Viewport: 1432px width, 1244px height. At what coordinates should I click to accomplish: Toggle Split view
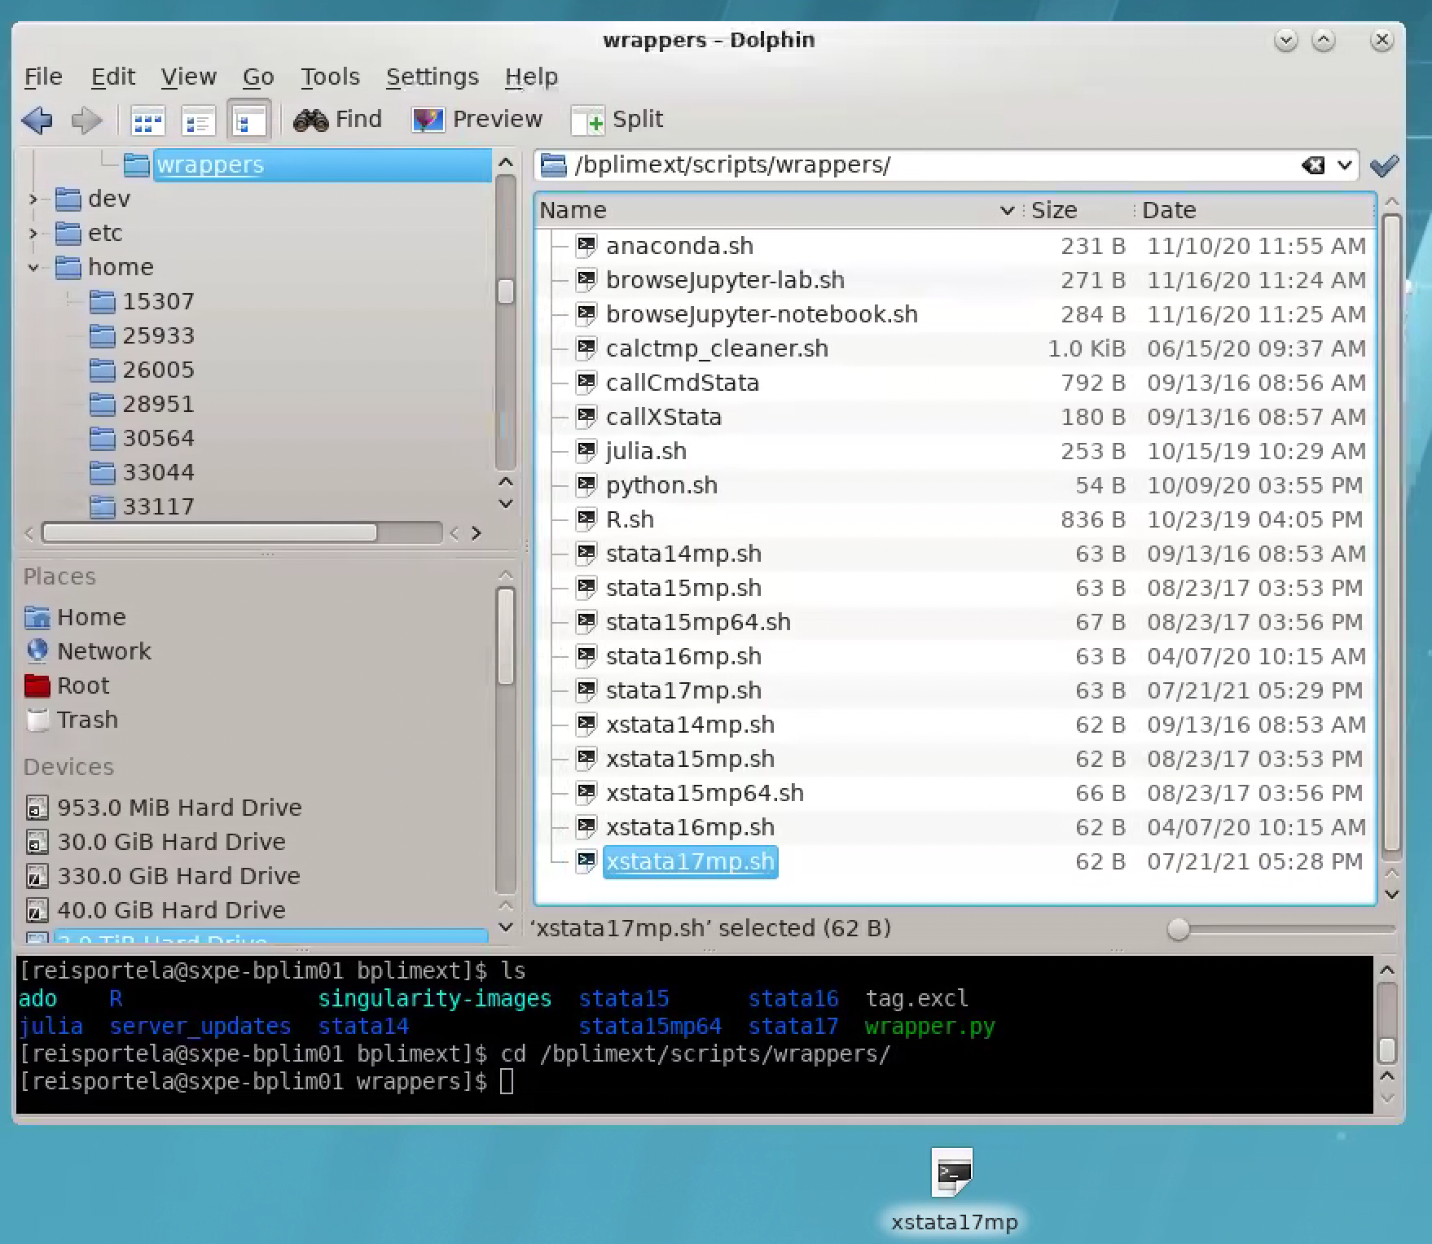(x=618, y=120)
